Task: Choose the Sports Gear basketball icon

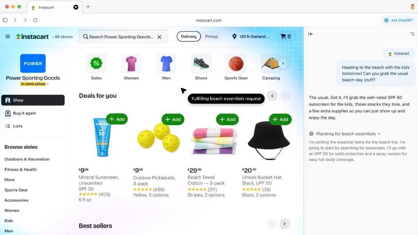Action: coord(236,63)
